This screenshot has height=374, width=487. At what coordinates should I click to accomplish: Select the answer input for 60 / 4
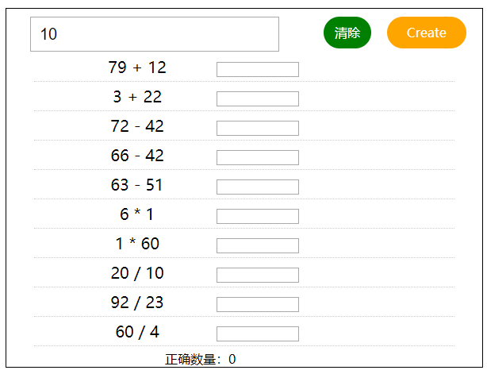pos(257,334)
